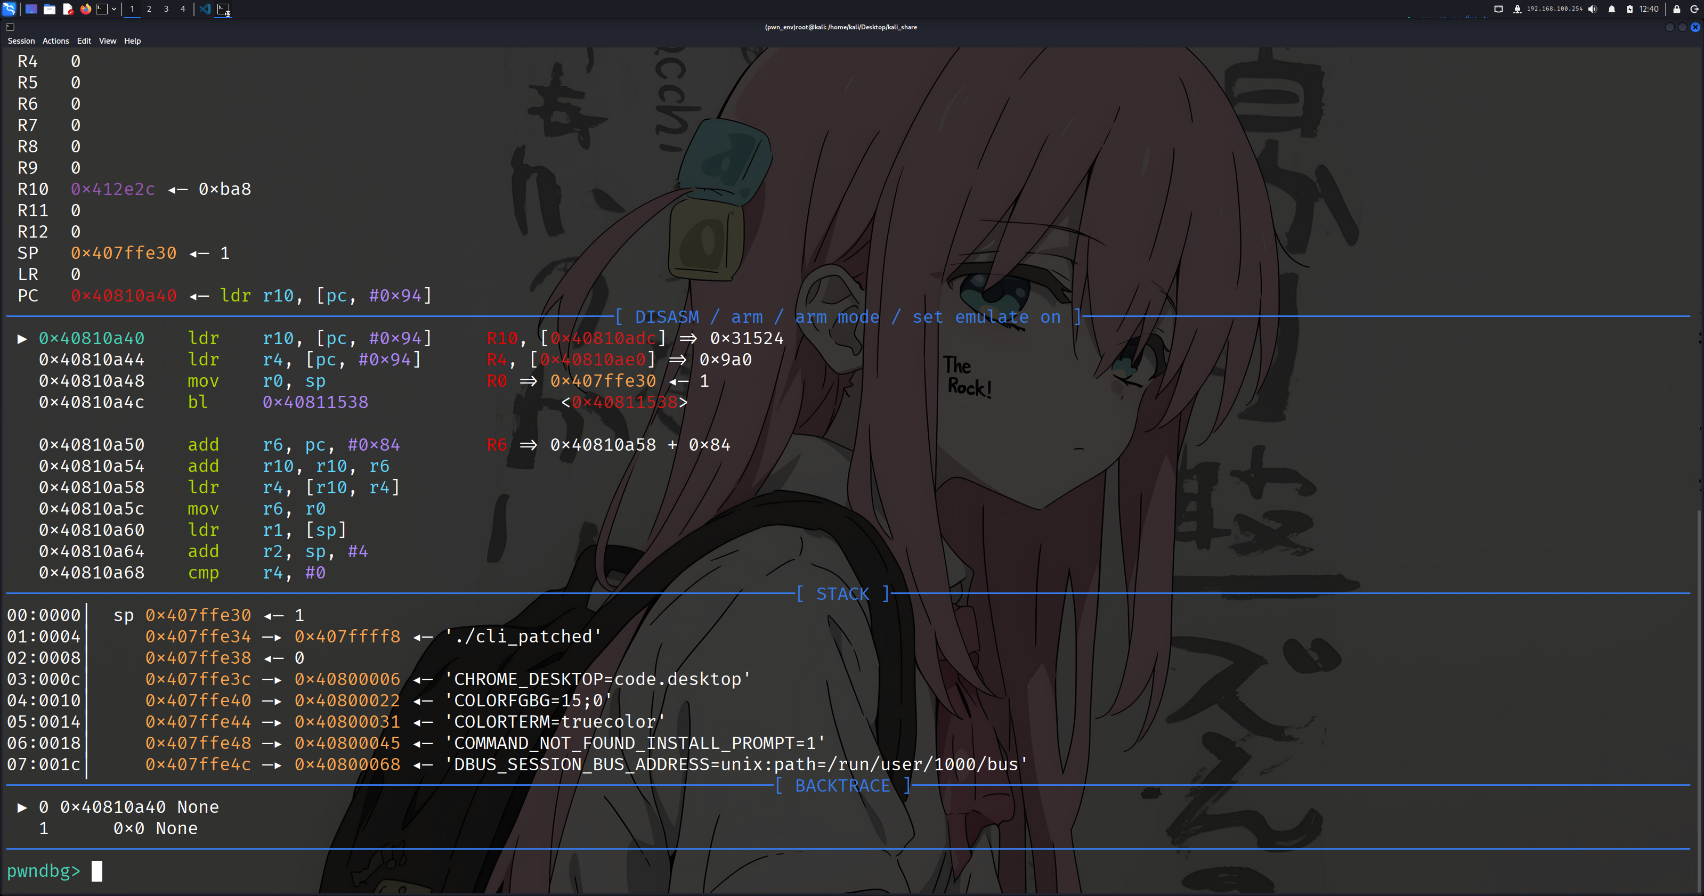Screen dimensions: 1704x896
Task: Click the 'COLORTERM=truecolor' stack string
Action: pyautogui.click(x=555, y=722)
